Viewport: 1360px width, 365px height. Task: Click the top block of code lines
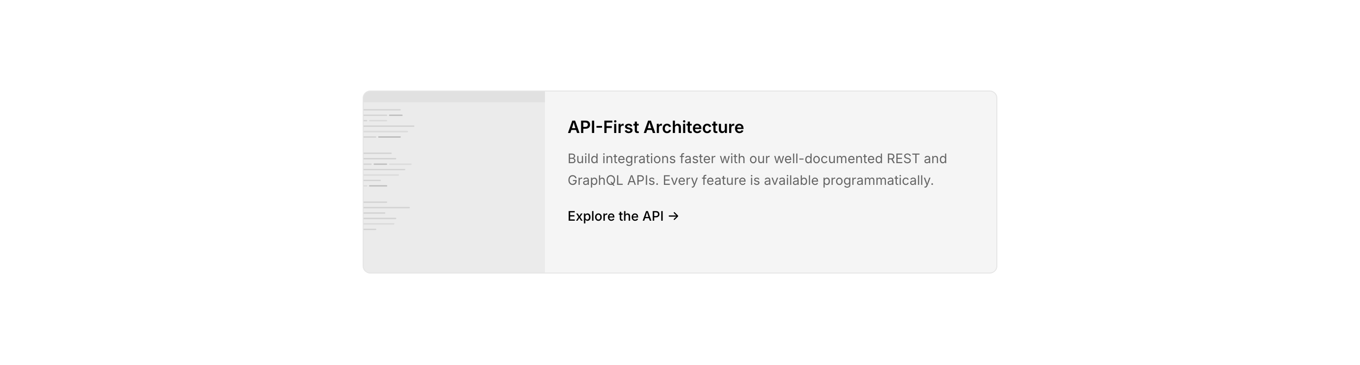click(386, 124)
